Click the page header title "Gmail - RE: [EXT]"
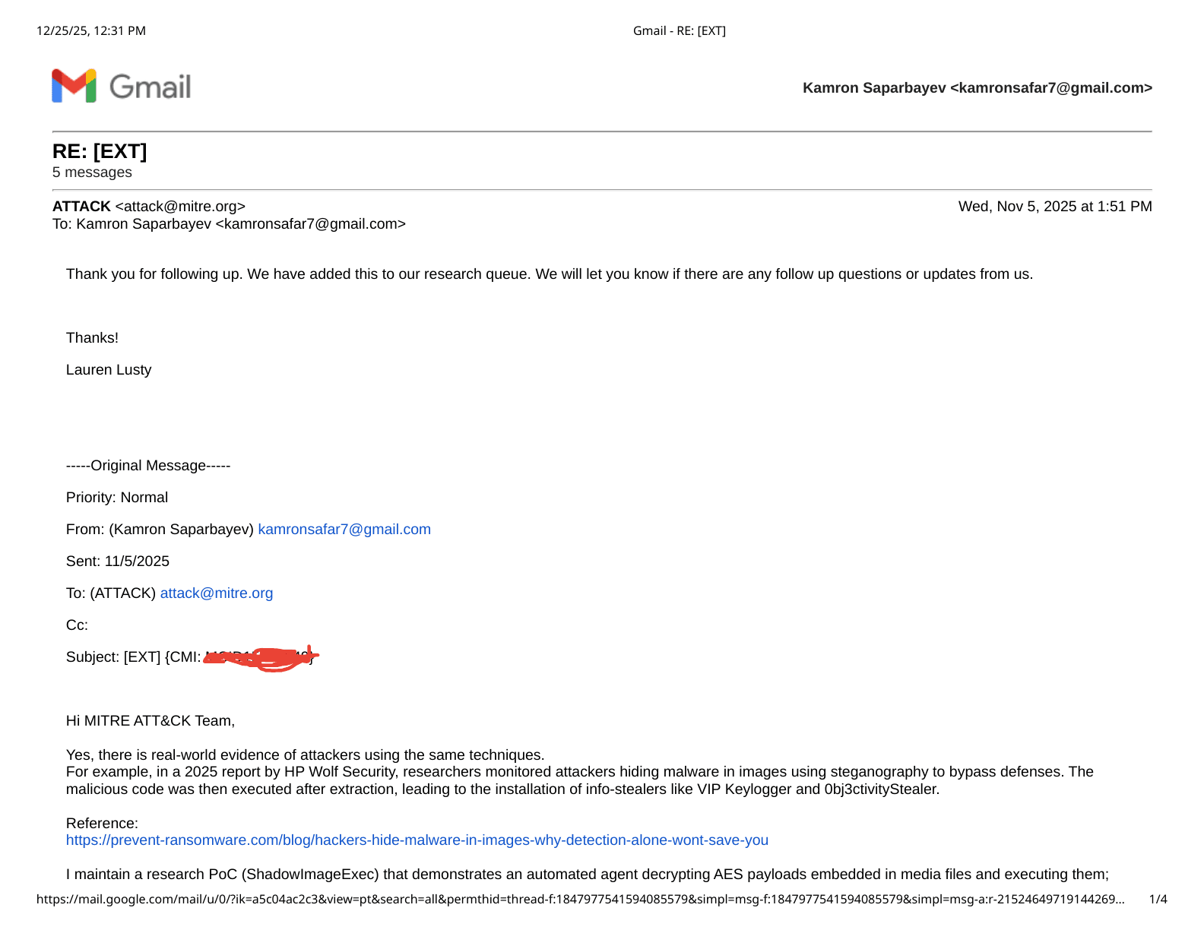The height and width of the screenshot is (930, 1204). tap(680, 31)
